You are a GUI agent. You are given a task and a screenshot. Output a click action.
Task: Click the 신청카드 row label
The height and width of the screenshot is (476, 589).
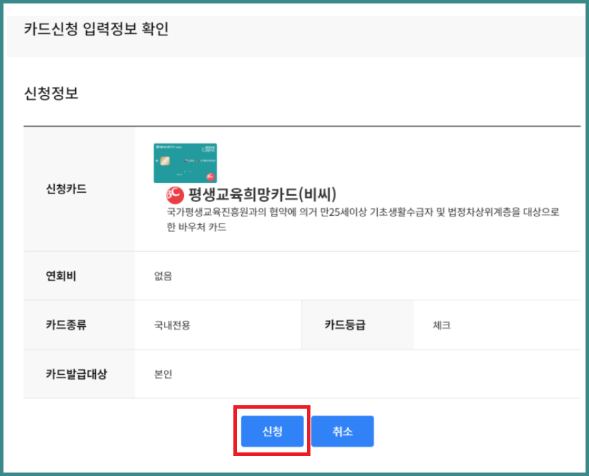[66, 189]
